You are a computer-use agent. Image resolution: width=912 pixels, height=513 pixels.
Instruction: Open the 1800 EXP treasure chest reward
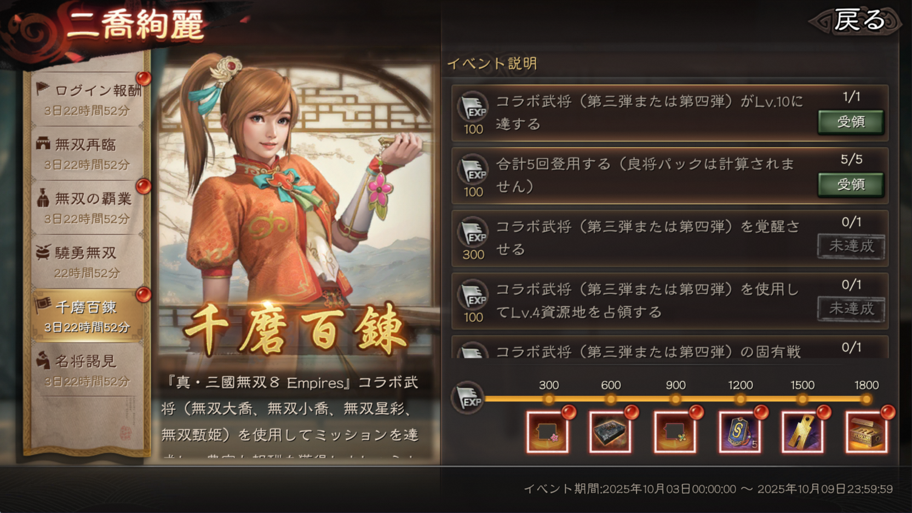[x=867, y=431]
